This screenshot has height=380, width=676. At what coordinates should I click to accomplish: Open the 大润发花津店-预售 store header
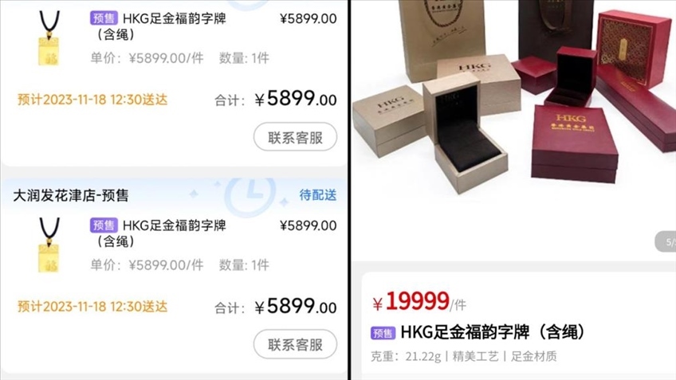71,196
